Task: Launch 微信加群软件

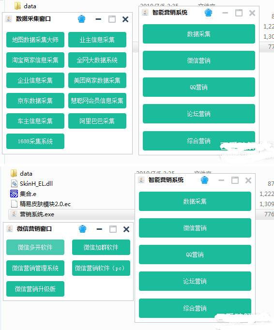Action: tap(101, 247)
